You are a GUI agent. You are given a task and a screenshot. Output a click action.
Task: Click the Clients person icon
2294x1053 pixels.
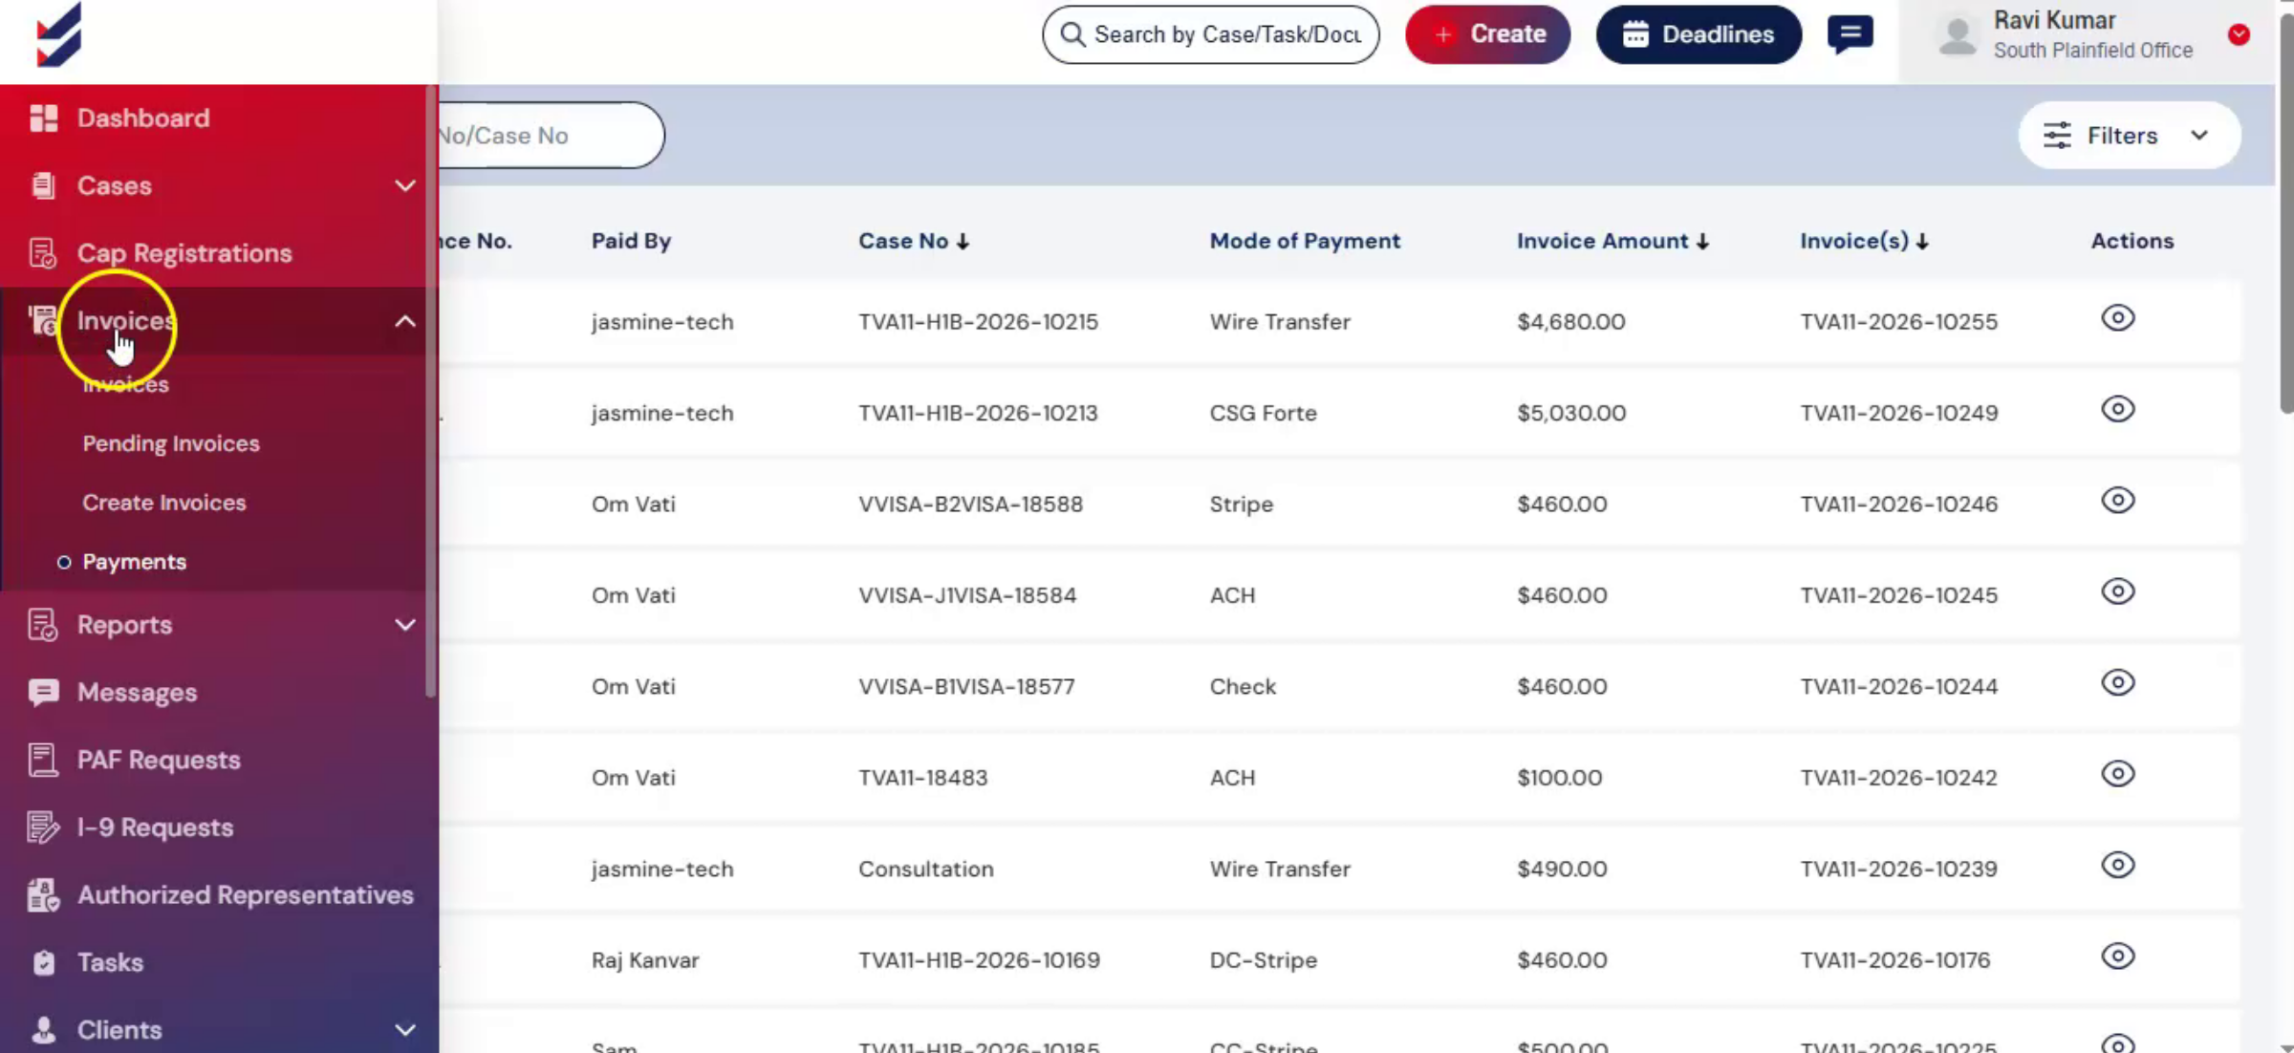click(x=43, y=1029)
